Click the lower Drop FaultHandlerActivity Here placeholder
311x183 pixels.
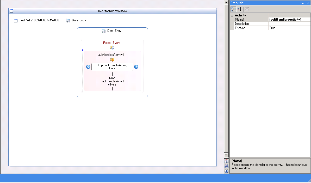click(112, 81)
